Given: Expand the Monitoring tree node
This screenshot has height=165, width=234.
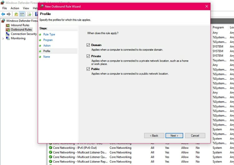Looking at the screenshot, I should [x=3, y=38].
